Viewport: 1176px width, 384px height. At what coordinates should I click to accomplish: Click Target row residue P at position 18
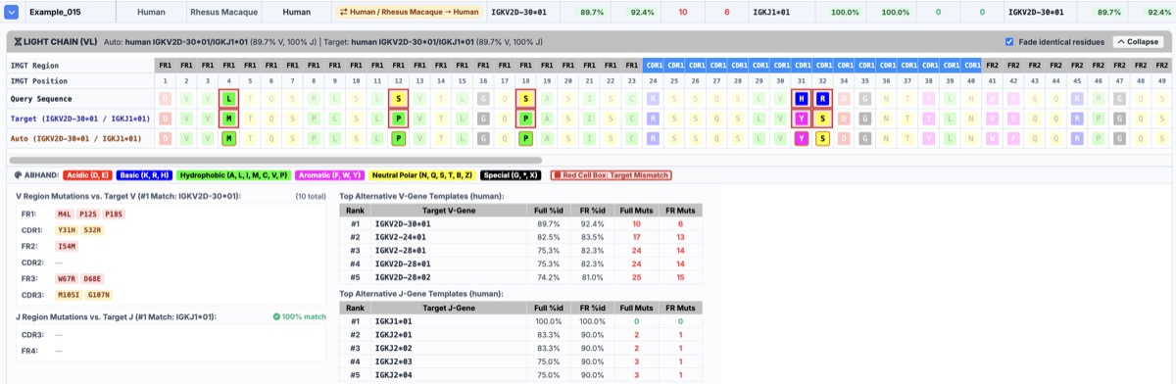point(525,119)
